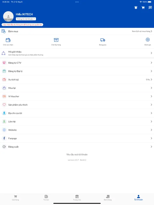The height and width of the screenshot is (205, 154).
Task: Expand Xu tích luỹ 0 Xu chevron
Action: [x=151, y=80]
